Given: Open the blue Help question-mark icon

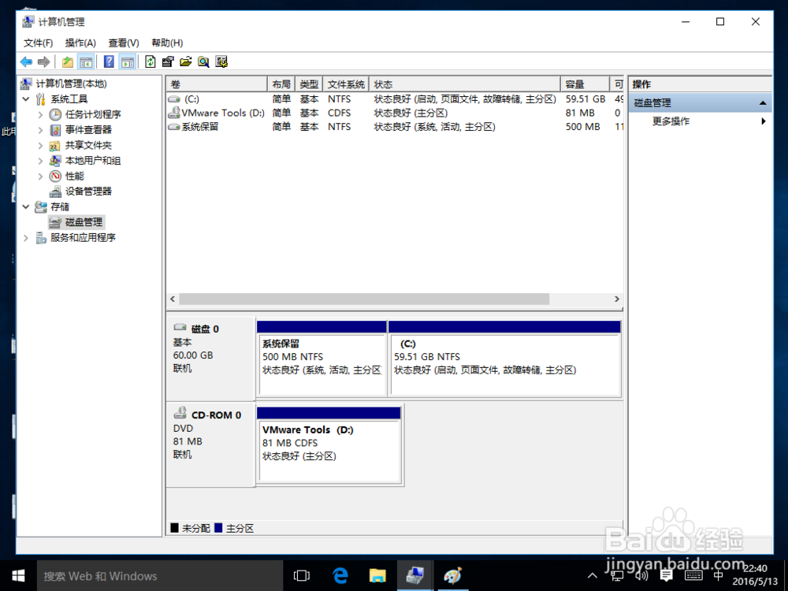Looking at the screenshot, I should coord(109,61).
